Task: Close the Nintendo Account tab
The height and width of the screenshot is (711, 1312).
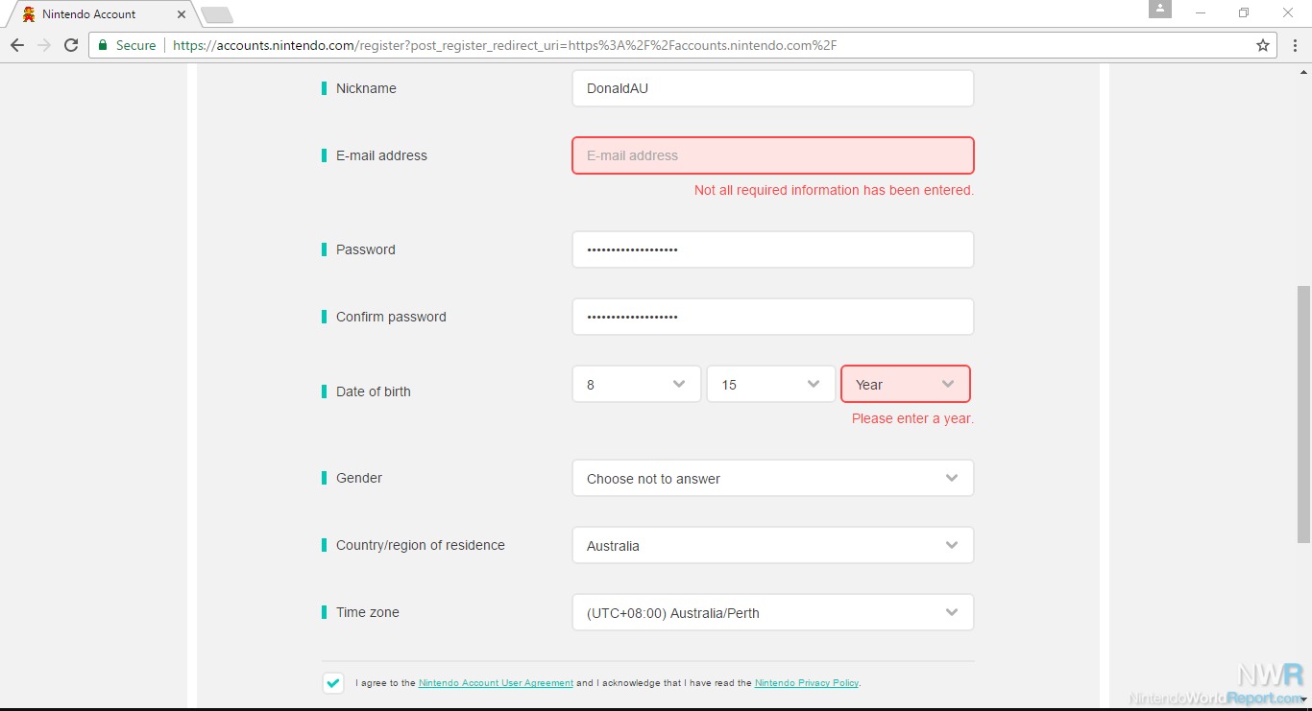Action: pos(182,14)
